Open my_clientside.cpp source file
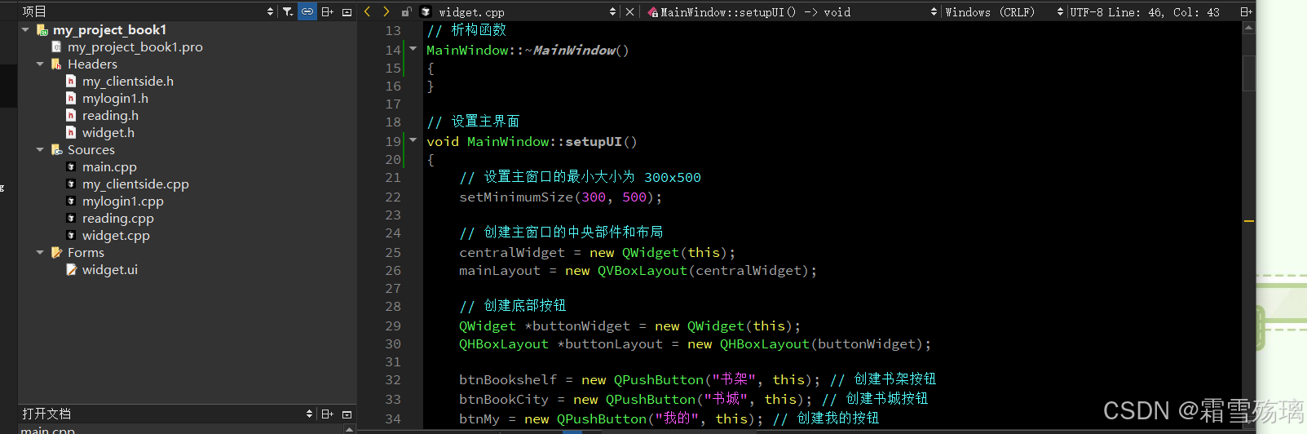Viewport: 1307px width, 434px height. click(135, 184)
